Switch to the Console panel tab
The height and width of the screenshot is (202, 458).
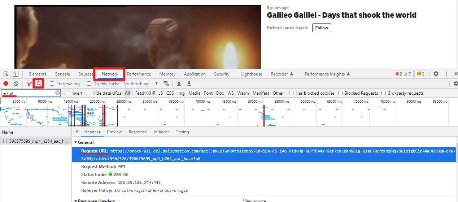click(x=62, y=74)
